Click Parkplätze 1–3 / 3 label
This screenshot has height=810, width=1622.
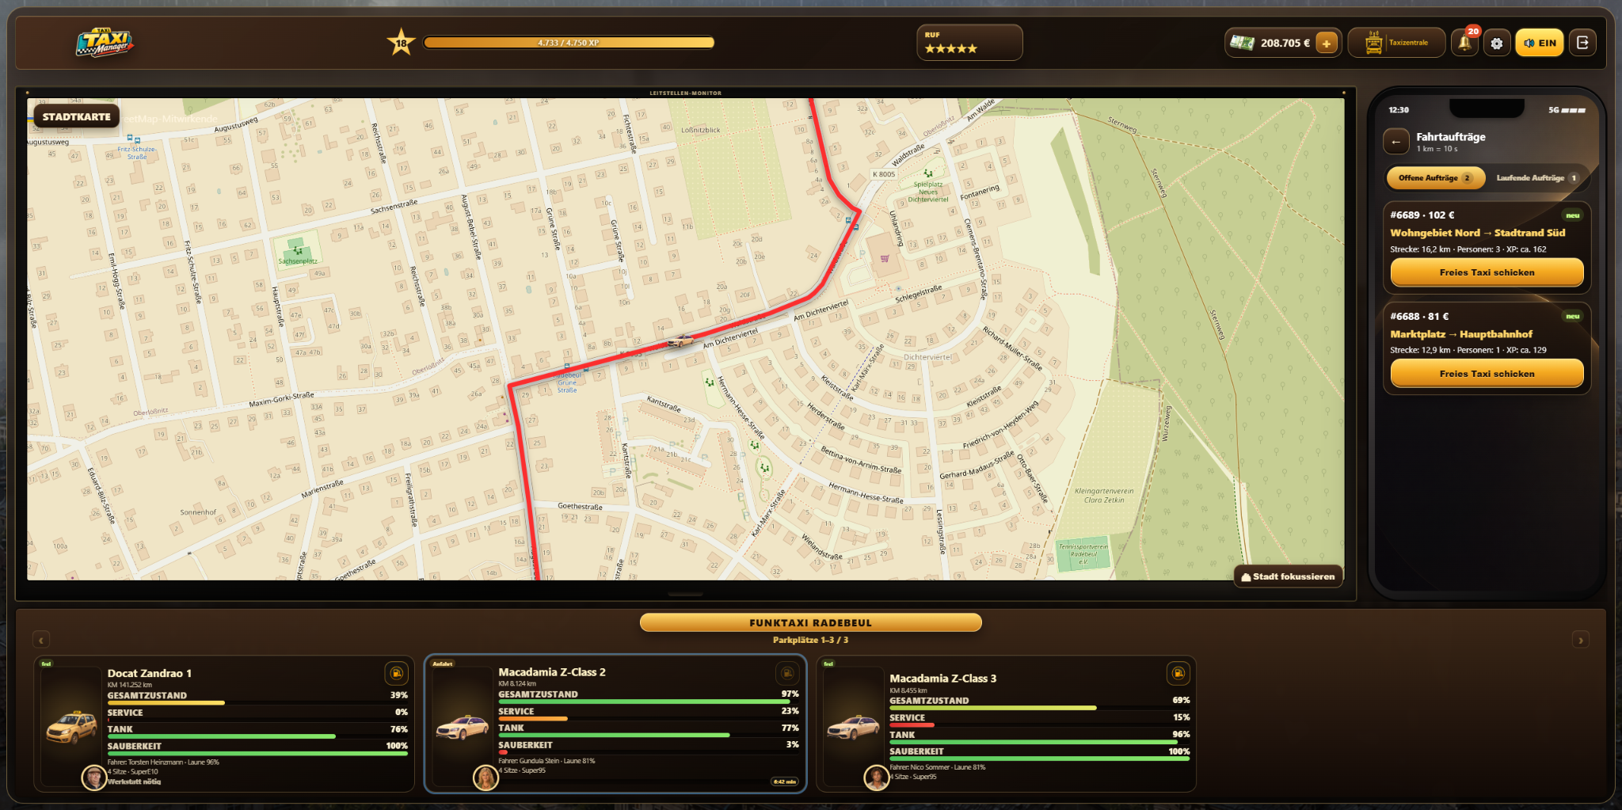[x=810, y=640]
